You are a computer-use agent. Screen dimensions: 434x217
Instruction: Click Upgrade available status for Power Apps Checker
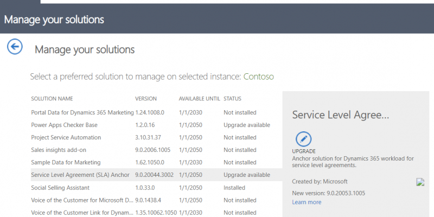[x=247, y=125]
